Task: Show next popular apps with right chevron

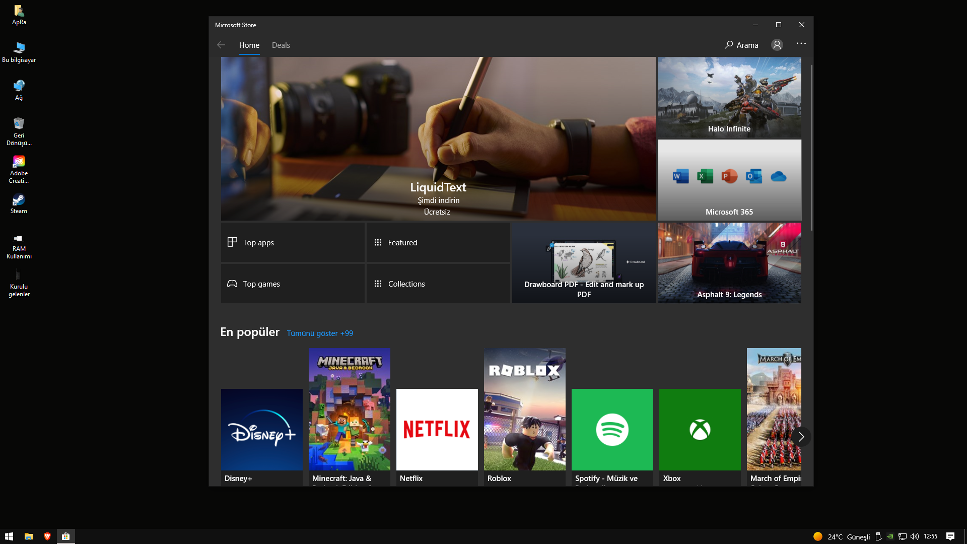Action: (x=801, y=436)
